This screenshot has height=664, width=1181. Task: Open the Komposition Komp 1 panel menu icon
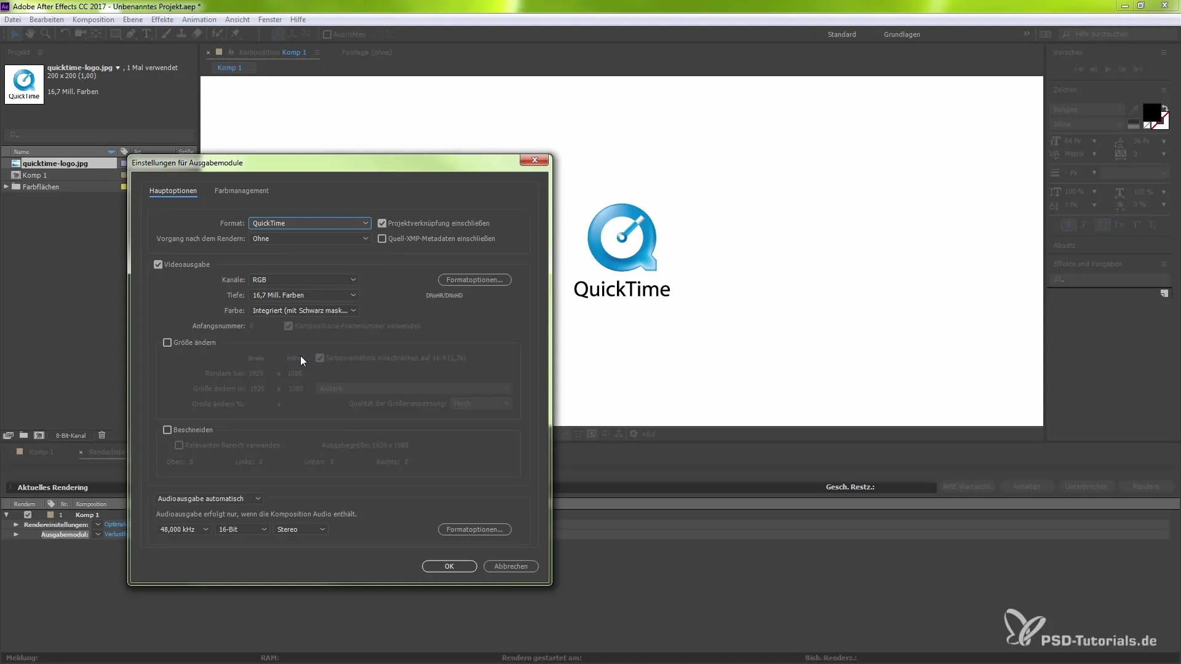click(x=317, y=52)
